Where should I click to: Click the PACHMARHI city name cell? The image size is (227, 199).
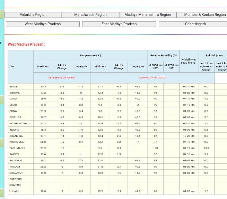click(17, 148)
